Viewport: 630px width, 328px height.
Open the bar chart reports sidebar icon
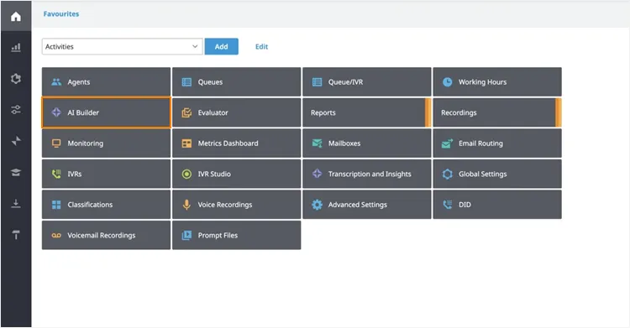pyautogui.click(x=16, y=47)
